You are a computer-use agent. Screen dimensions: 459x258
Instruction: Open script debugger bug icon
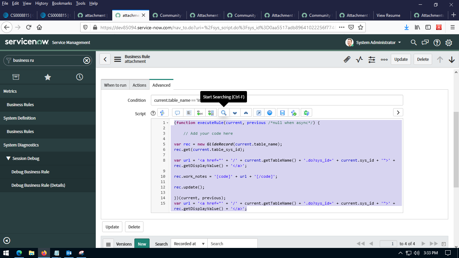point(306,113)
